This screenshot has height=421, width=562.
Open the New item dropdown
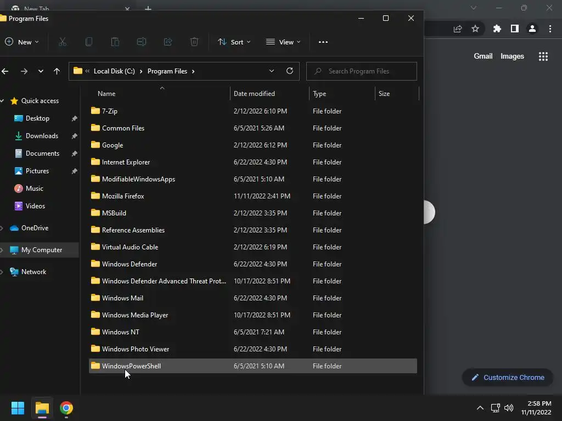[x=21, y=42]
